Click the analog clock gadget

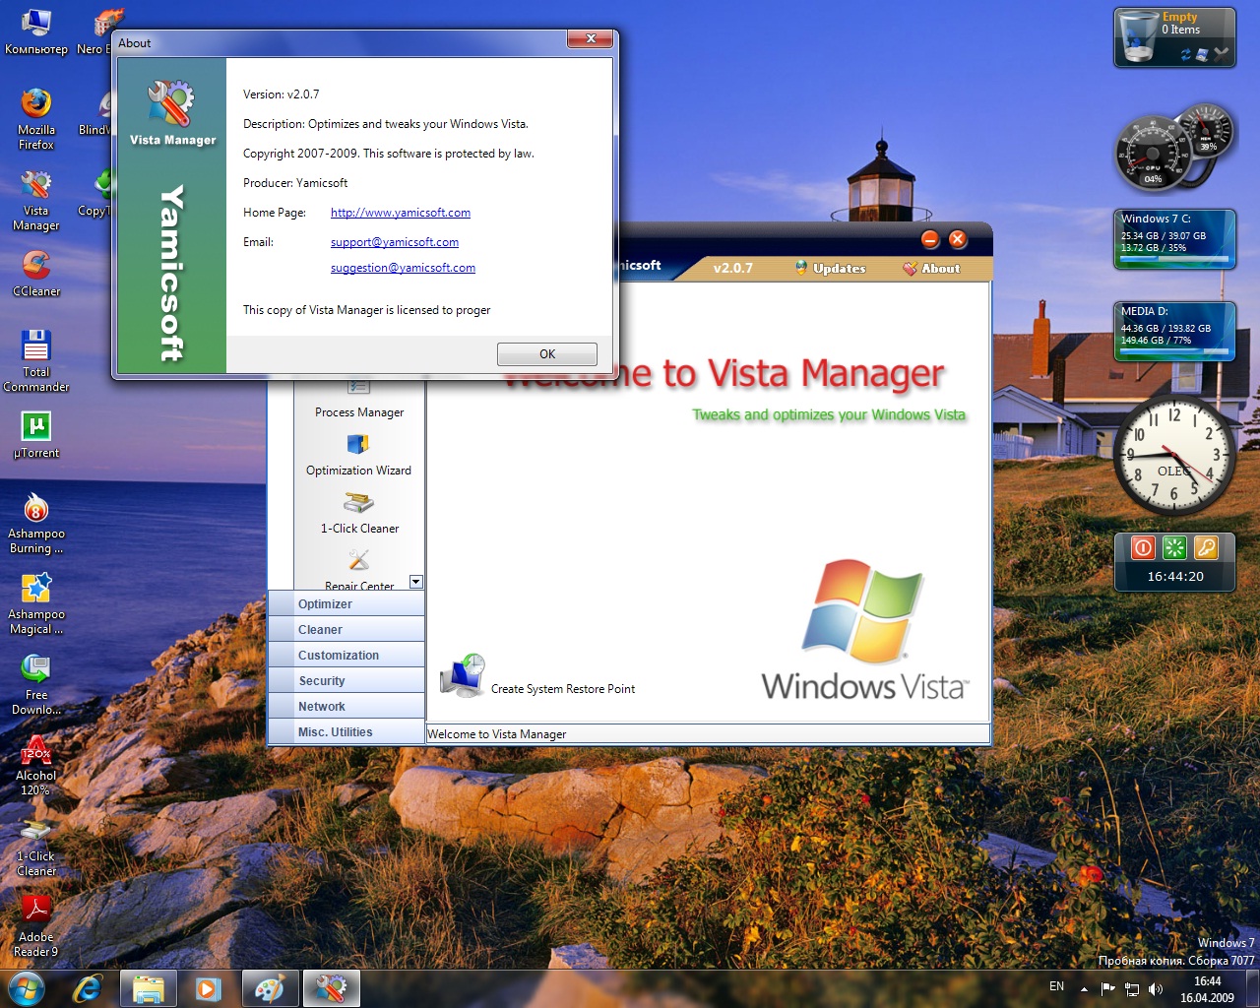click(x=1174, y=455)
